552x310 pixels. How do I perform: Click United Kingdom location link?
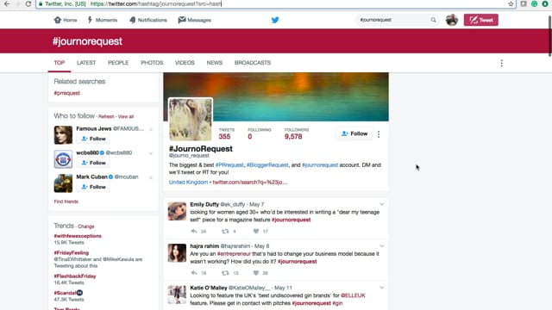[188, 183]
